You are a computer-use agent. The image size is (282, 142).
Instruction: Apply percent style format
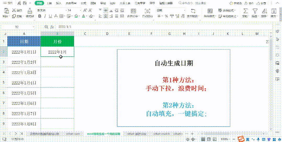tap(166, 16)
